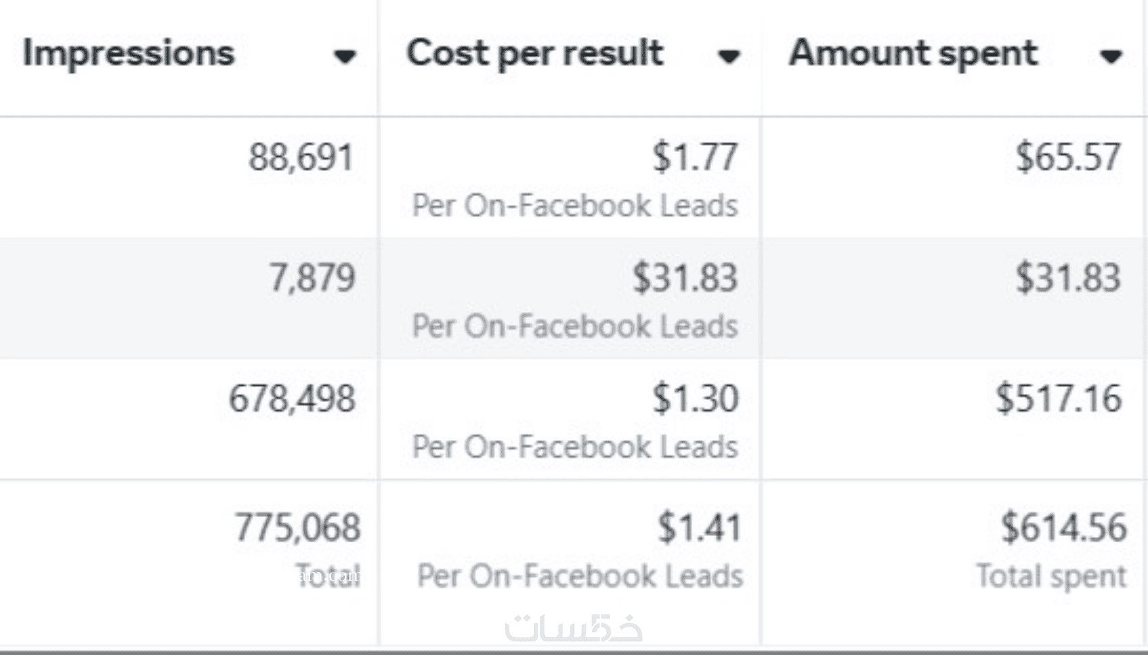Click the $1.77 cost per result
The height and width of the screenshot is (655, 1148).
[695, 157]
